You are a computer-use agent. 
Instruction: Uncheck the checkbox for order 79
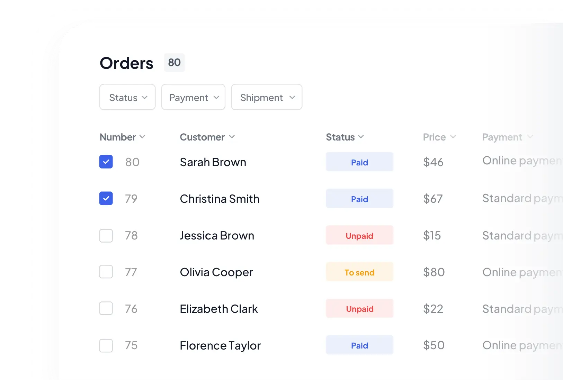pos(106,199)
